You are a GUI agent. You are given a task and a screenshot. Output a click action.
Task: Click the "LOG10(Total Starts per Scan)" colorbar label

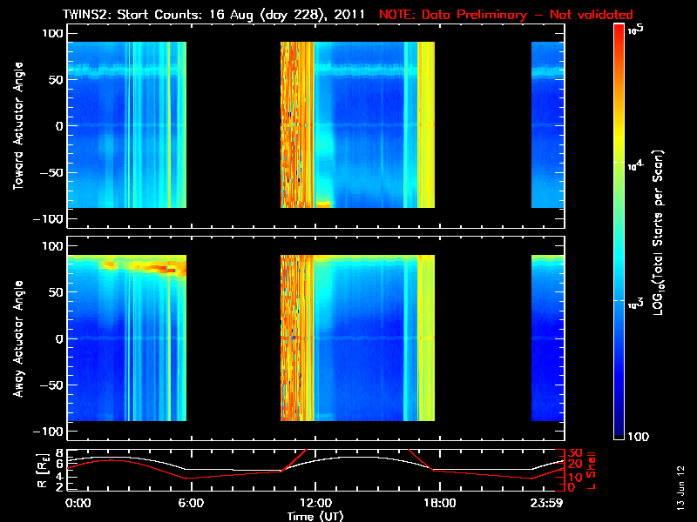[659, 232]
